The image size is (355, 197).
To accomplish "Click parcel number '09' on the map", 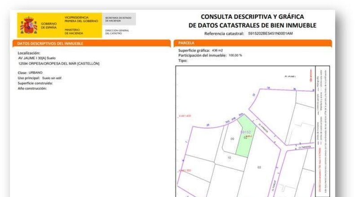I will (232, 139).
